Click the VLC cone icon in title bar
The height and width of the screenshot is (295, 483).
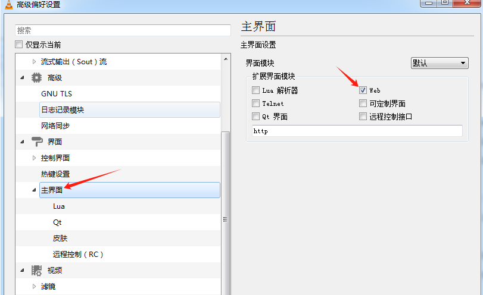pyautogui.click(x=8, y=4)
